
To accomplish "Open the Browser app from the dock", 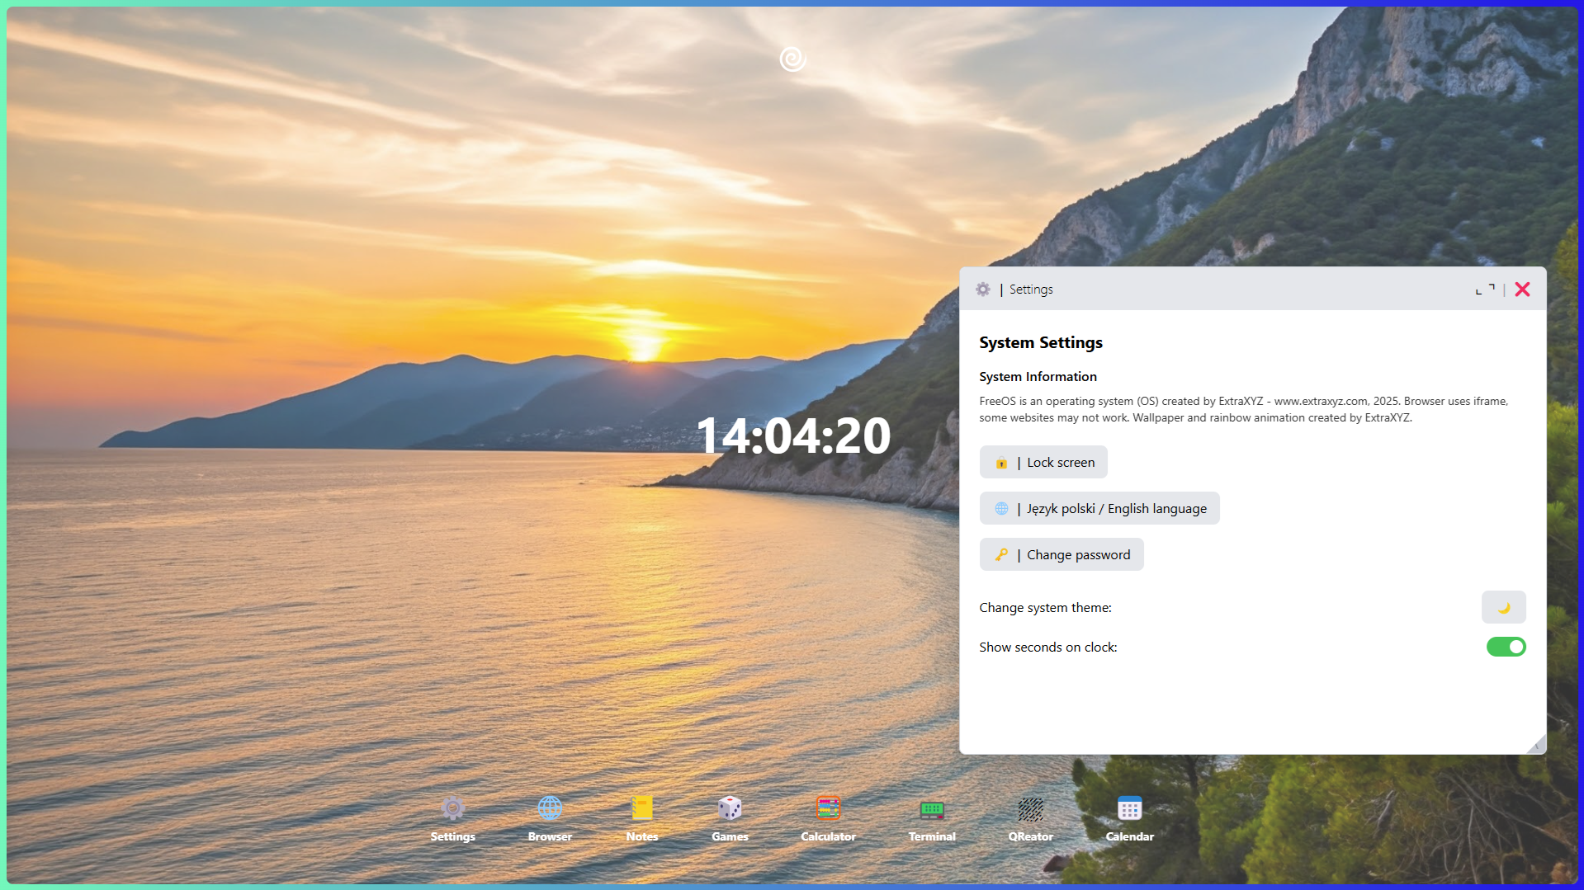I will 549,808.
